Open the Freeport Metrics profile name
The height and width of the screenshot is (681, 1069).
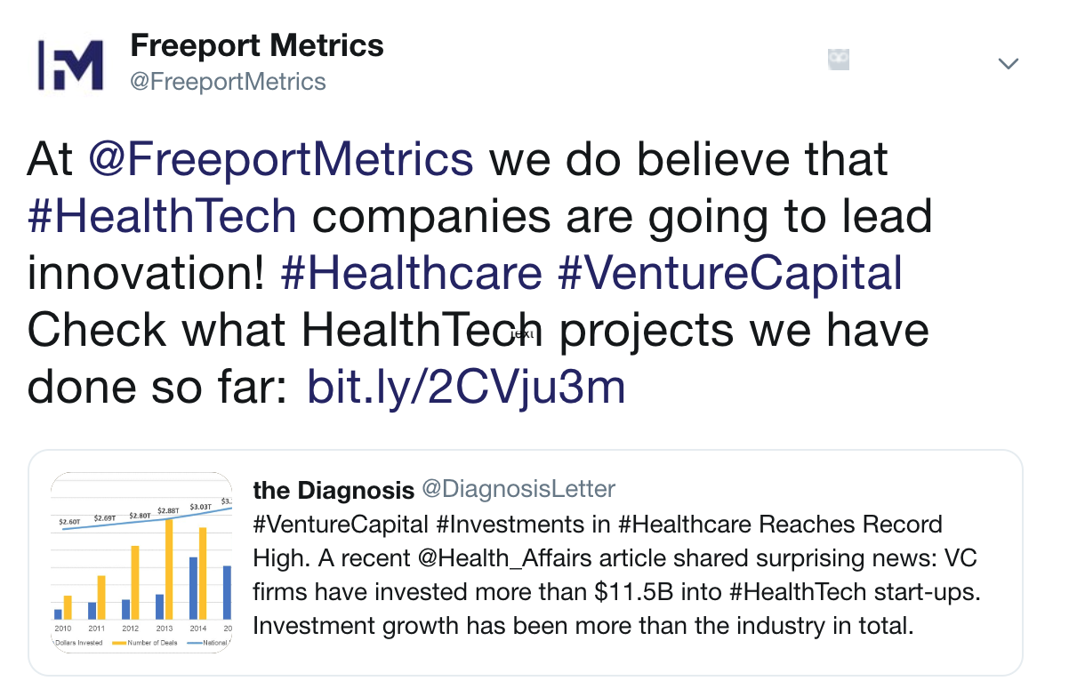[x=257, y=45]
